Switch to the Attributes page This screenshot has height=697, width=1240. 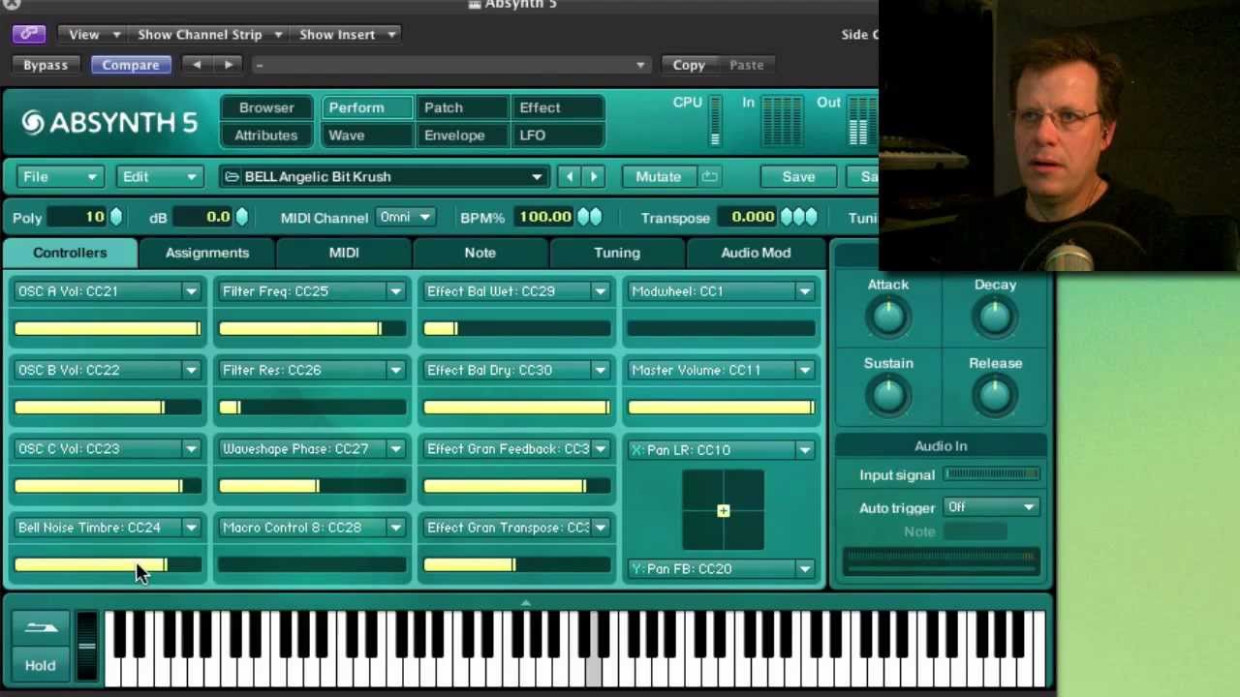tap(266, 136)
